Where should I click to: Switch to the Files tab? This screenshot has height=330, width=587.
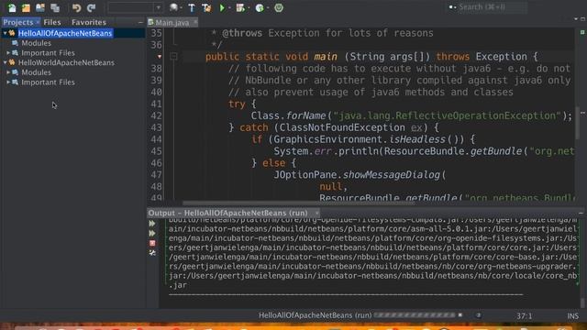tap(52, 22)
